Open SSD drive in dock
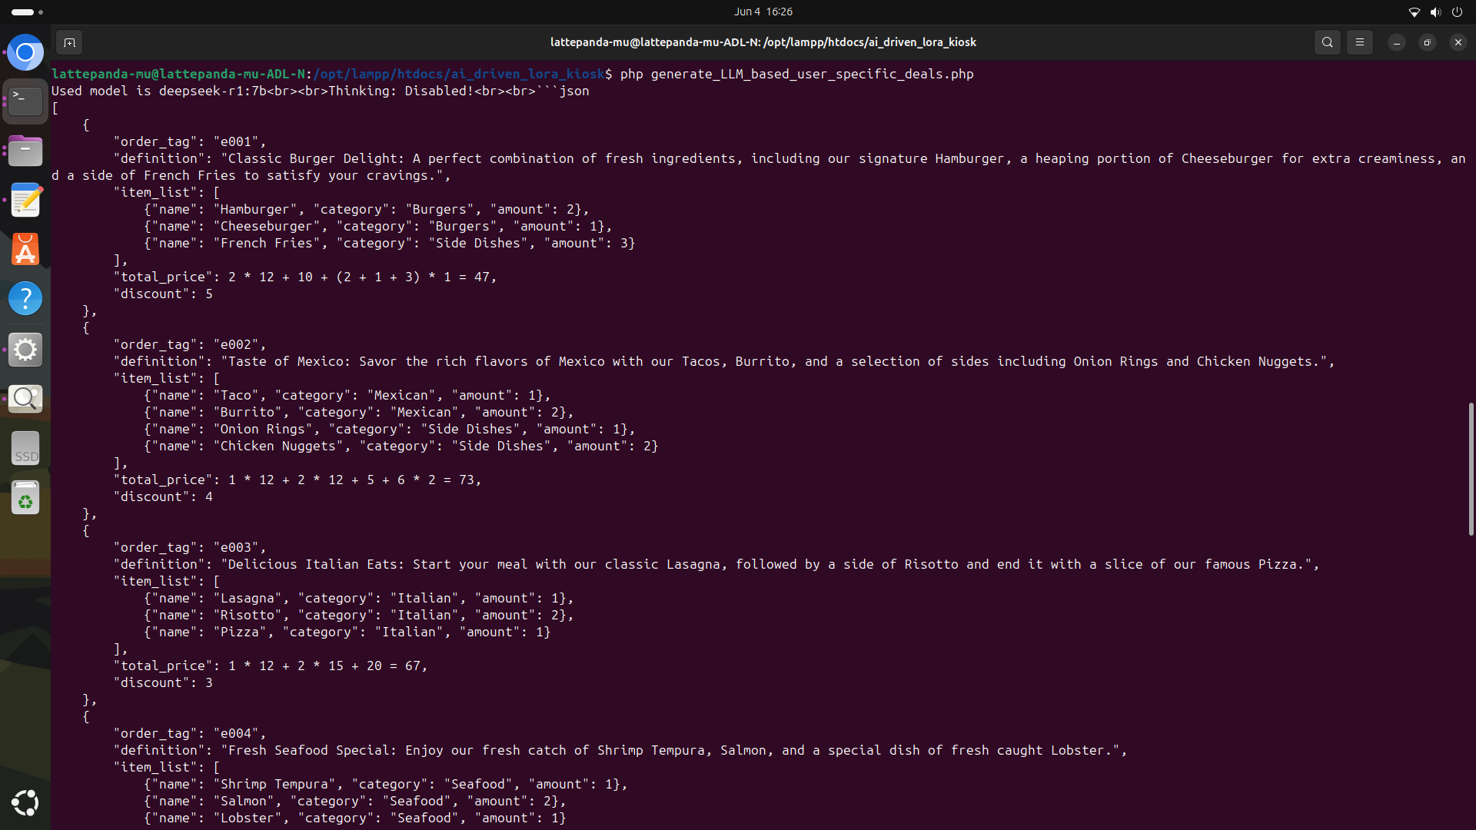 [25, 449]
